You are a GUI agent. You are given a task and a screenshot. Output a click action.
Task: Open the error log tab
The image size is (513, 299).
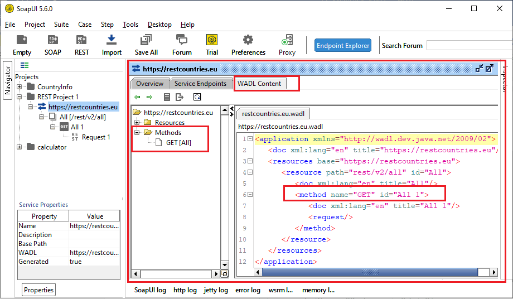248,290
